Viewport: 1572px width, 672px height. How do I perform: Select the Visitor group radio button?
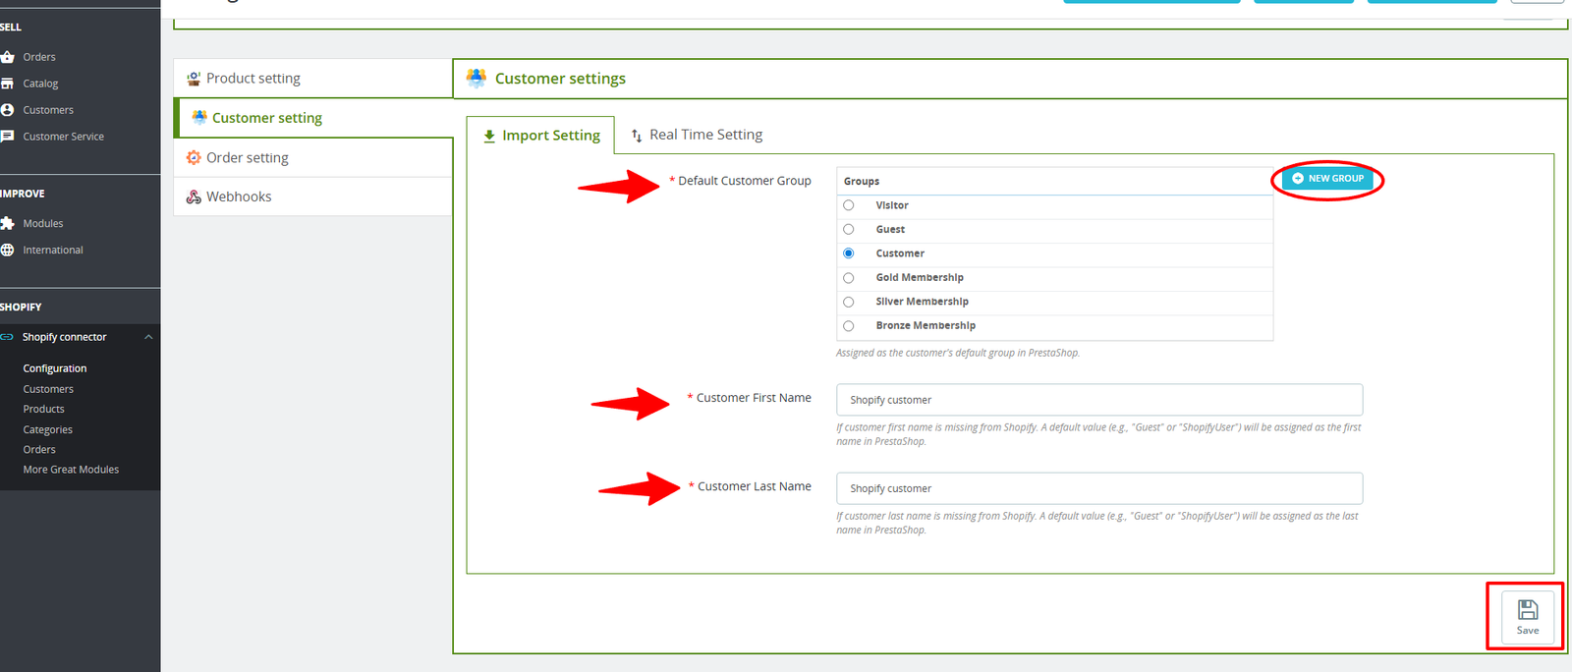849,205
